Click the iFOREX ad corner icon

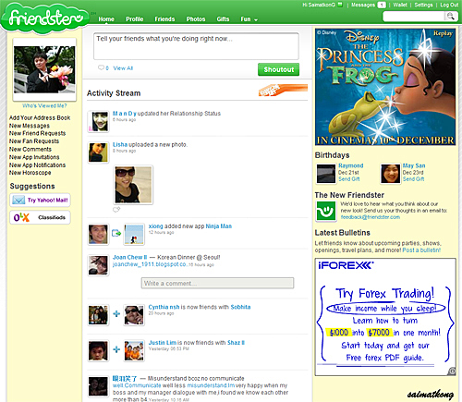[x=452, y=372]
